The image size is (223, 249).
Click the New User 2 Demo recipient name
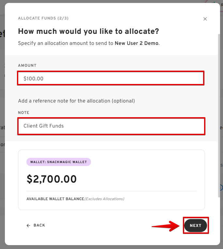tap(137, 43)
